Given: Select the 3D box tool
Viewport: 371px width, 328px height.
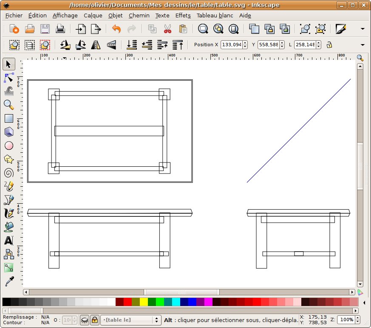Looking at the screenshot, I should 9,132.
